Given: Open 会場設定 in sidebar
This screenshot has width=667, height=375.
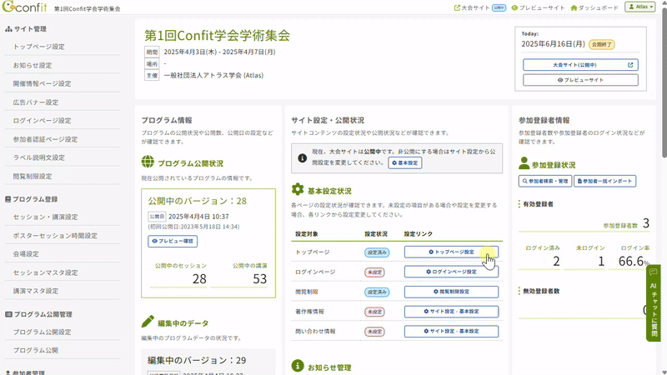Looking at the screenshot, I should pos(26,254).
